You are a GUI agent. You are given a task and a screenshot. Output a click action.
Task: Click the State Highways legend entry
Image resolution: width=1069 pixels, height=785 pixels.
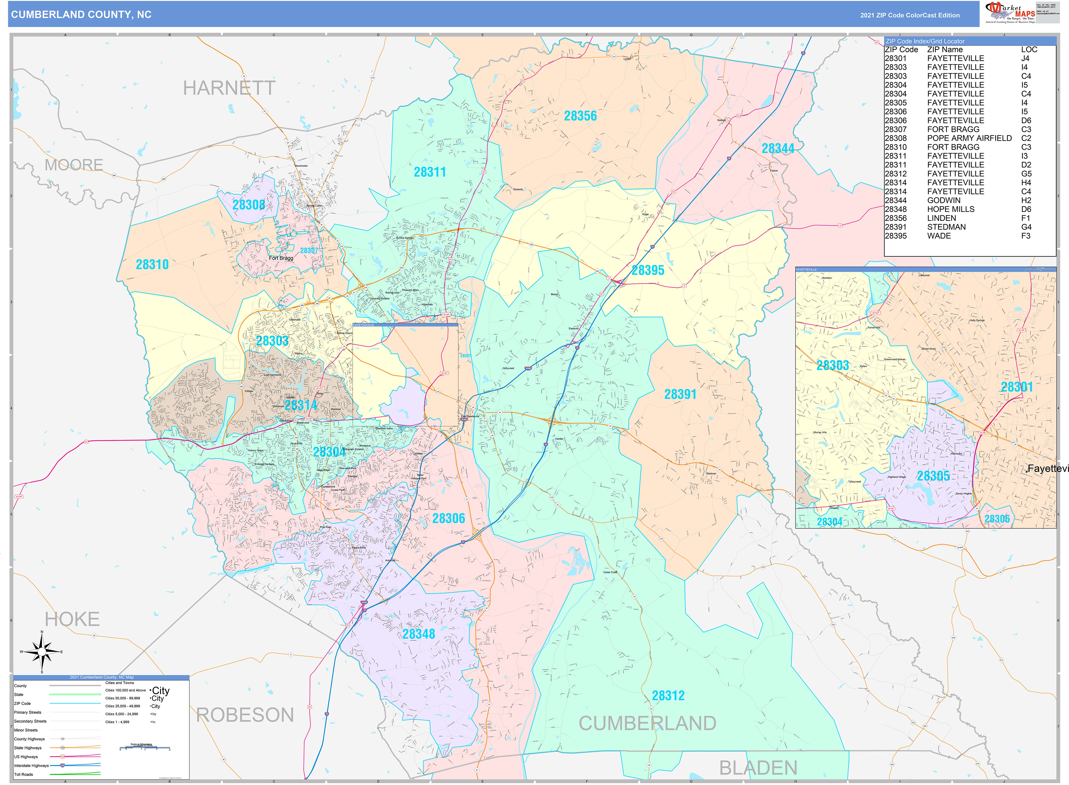pyautogui.click(x=57, y=748)
